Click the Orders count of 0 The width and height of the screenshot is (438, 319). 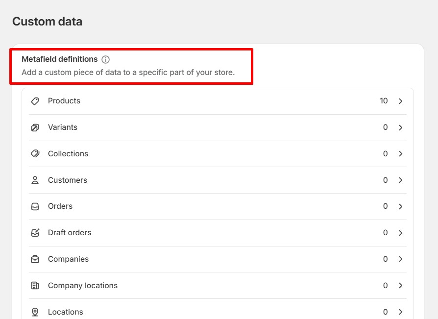(386, 206)
